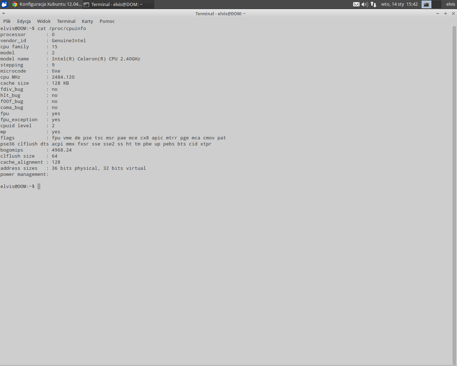Click the 'cmov' flag text
457x366 pixels.
click(209, 138)
